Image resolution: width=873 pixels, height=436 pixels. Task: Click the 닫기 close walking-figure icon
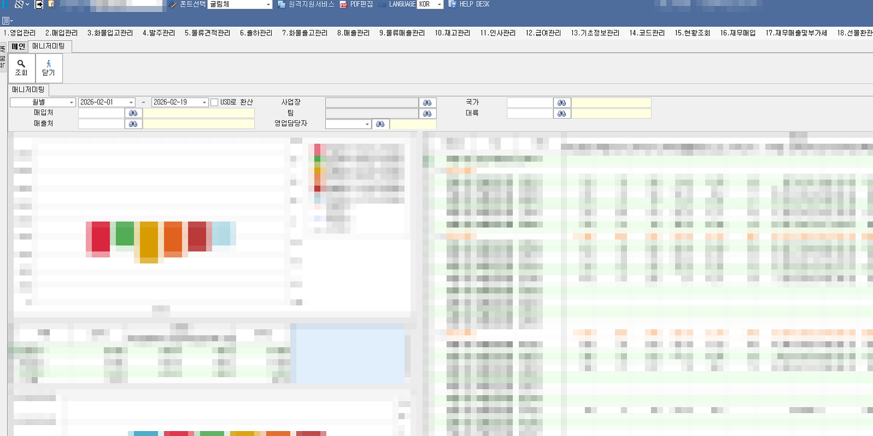49,64
